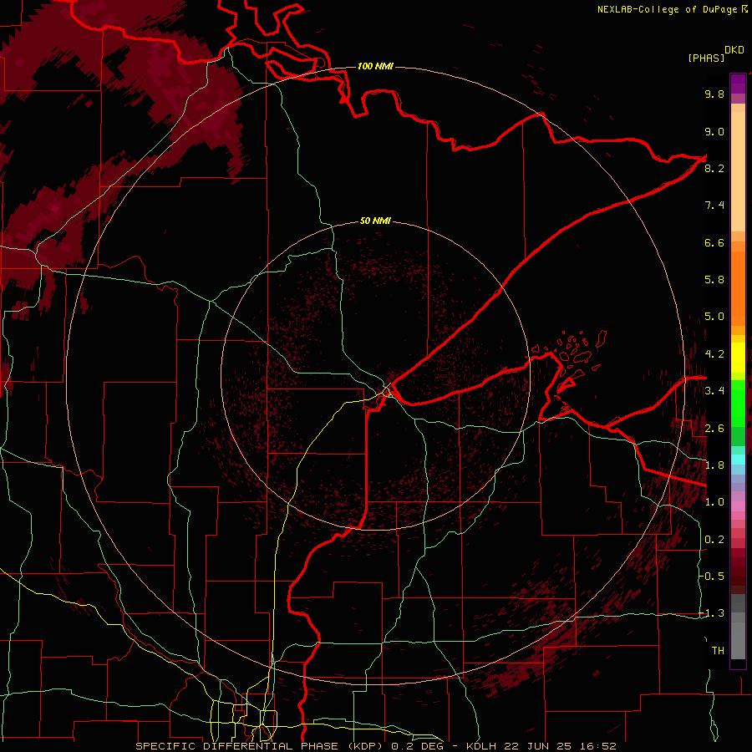The image size is (752, 752).
Task: Click the 9.0 value on the color scale
Action: [x=714, y=131]
